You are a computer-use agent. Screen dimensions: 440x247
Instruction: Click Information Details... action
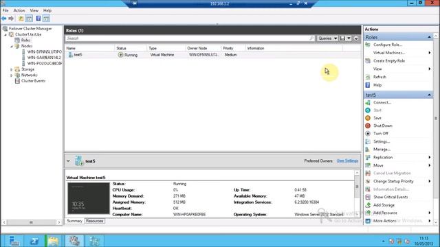pyautogui.click(x=390, y=189)
